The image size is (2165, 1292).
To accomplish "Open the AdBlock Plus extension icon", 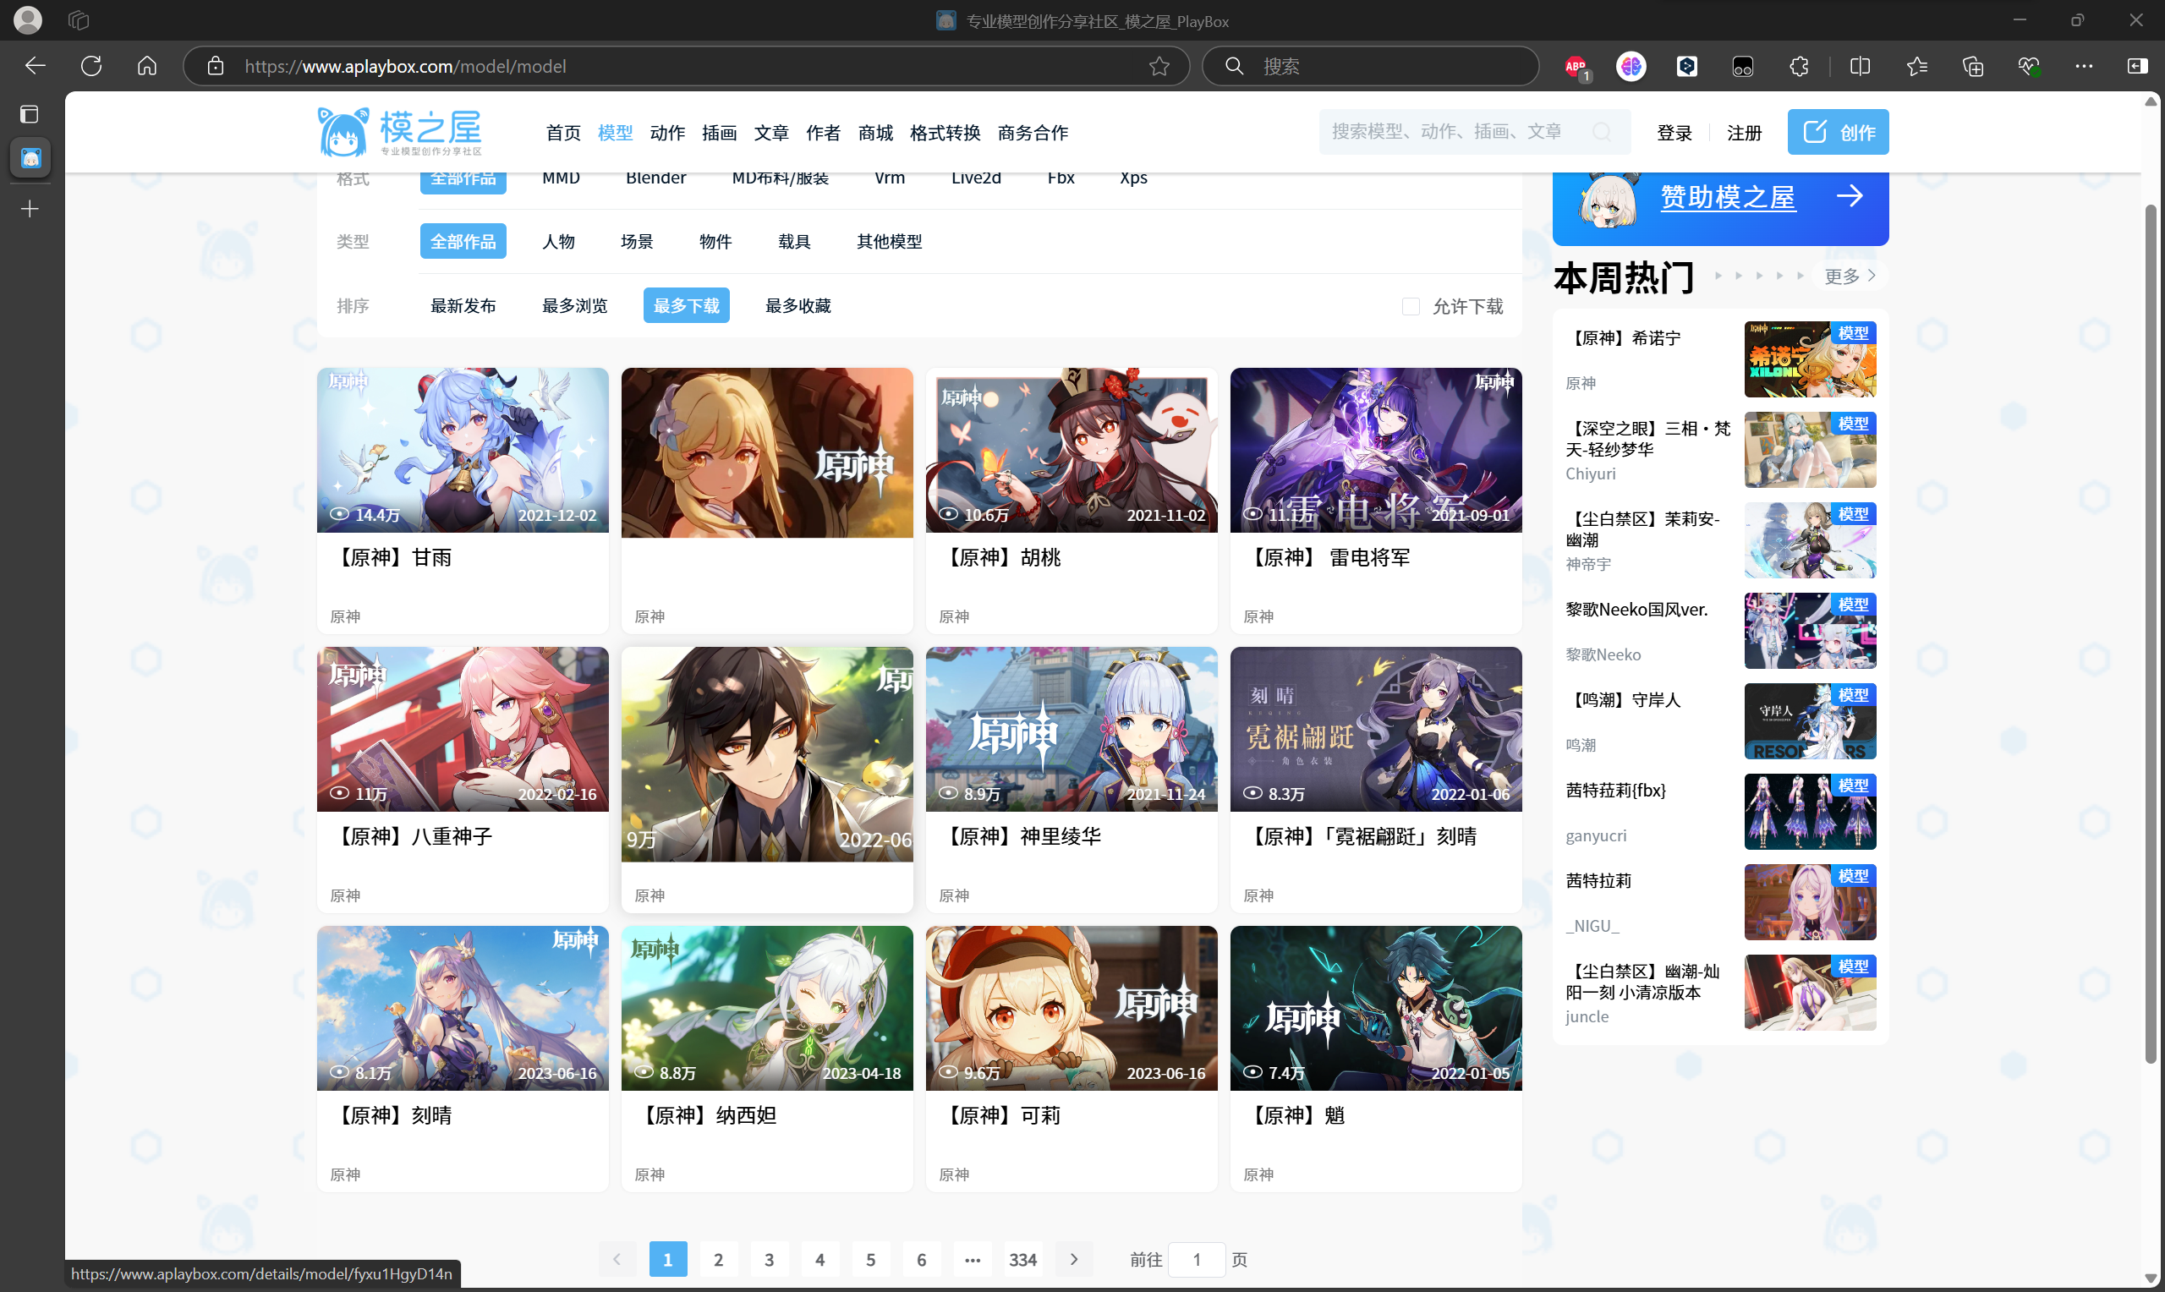I will (x=1575, y=66).
